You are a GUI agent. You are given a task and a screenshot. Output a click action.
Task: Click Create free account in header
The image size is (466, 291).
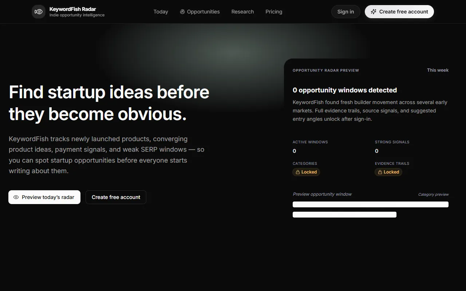pyautogui.click(x=399, y=12)
